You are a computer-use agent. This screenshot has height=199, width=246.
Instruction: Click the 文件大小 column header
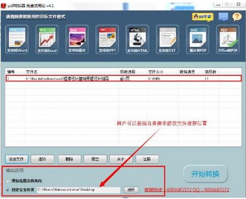[156, 72]
